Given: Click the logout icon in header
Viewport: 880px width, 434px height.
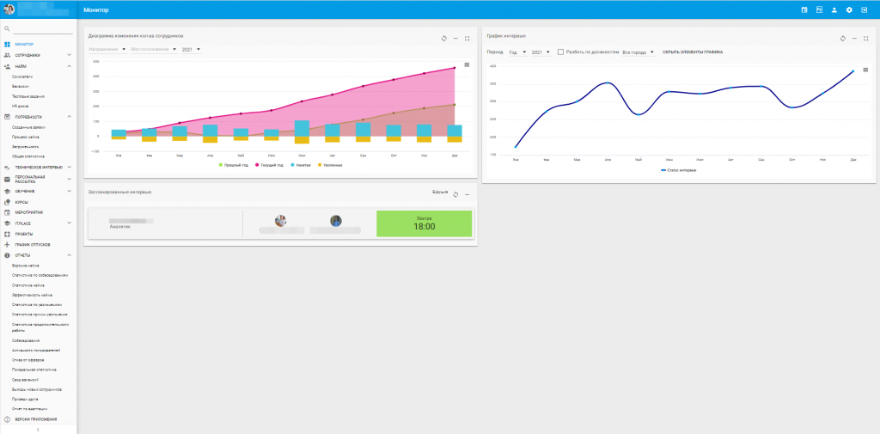Looking at the screenshot, I should 865,10.
